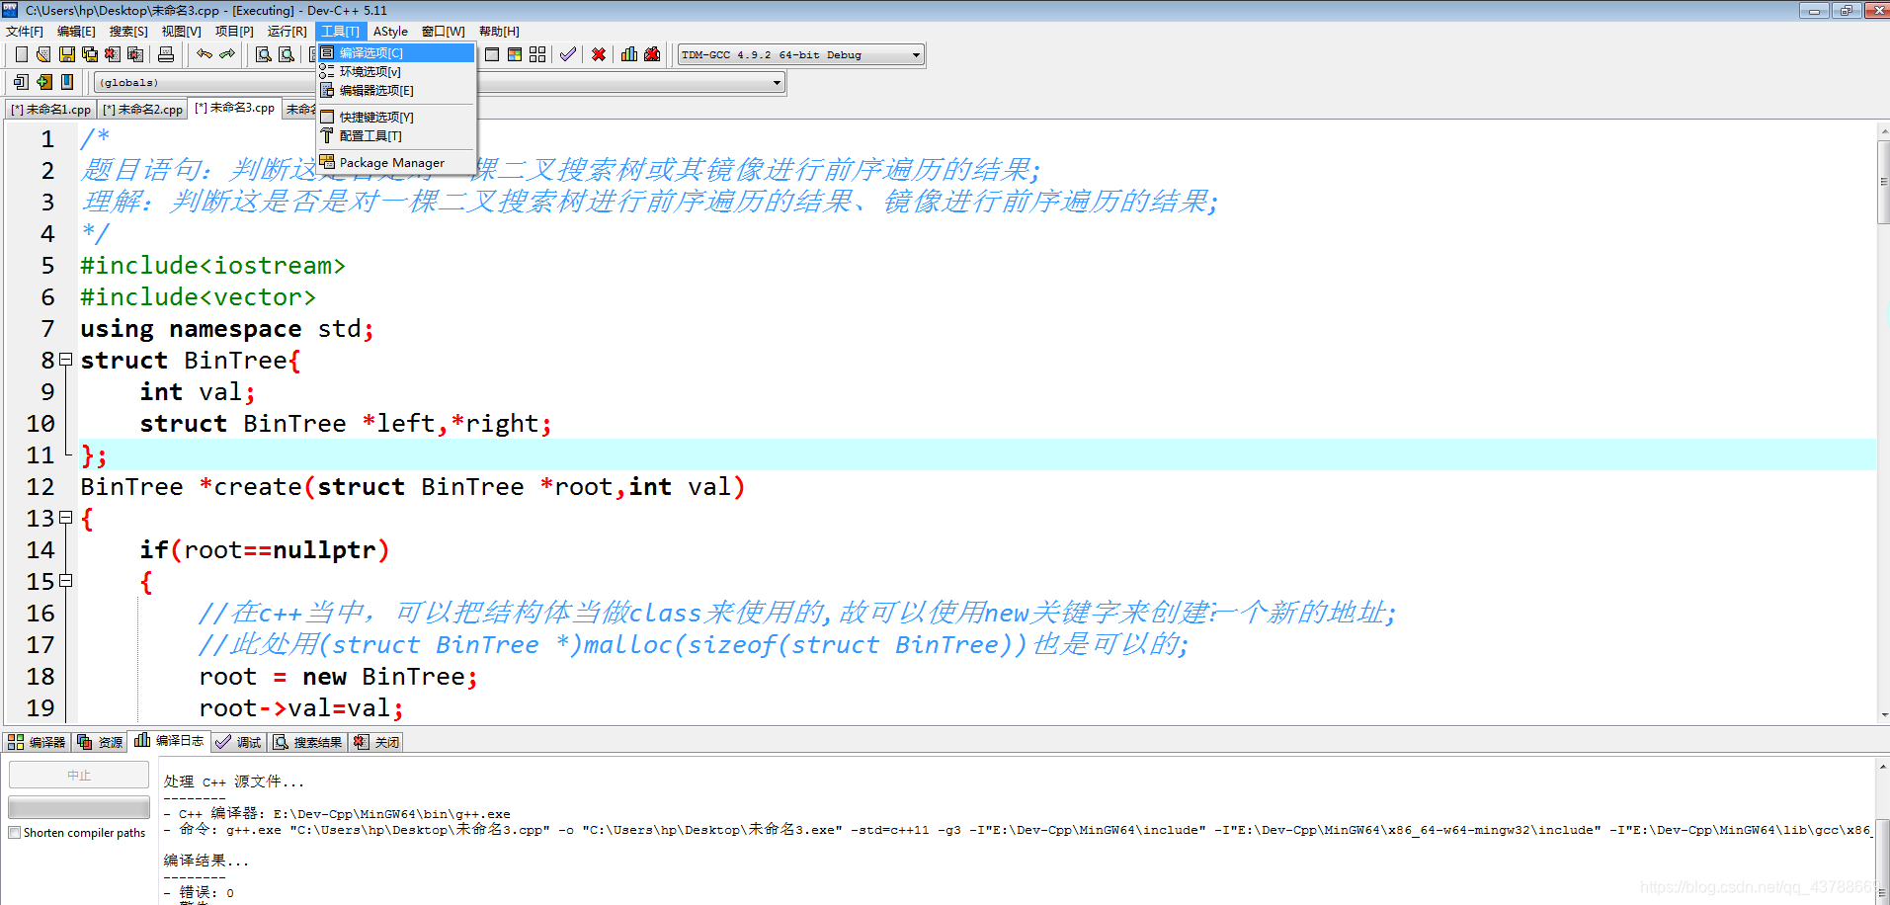
Task: Click line number 11 in the gutter
Action: pos(41,455)
